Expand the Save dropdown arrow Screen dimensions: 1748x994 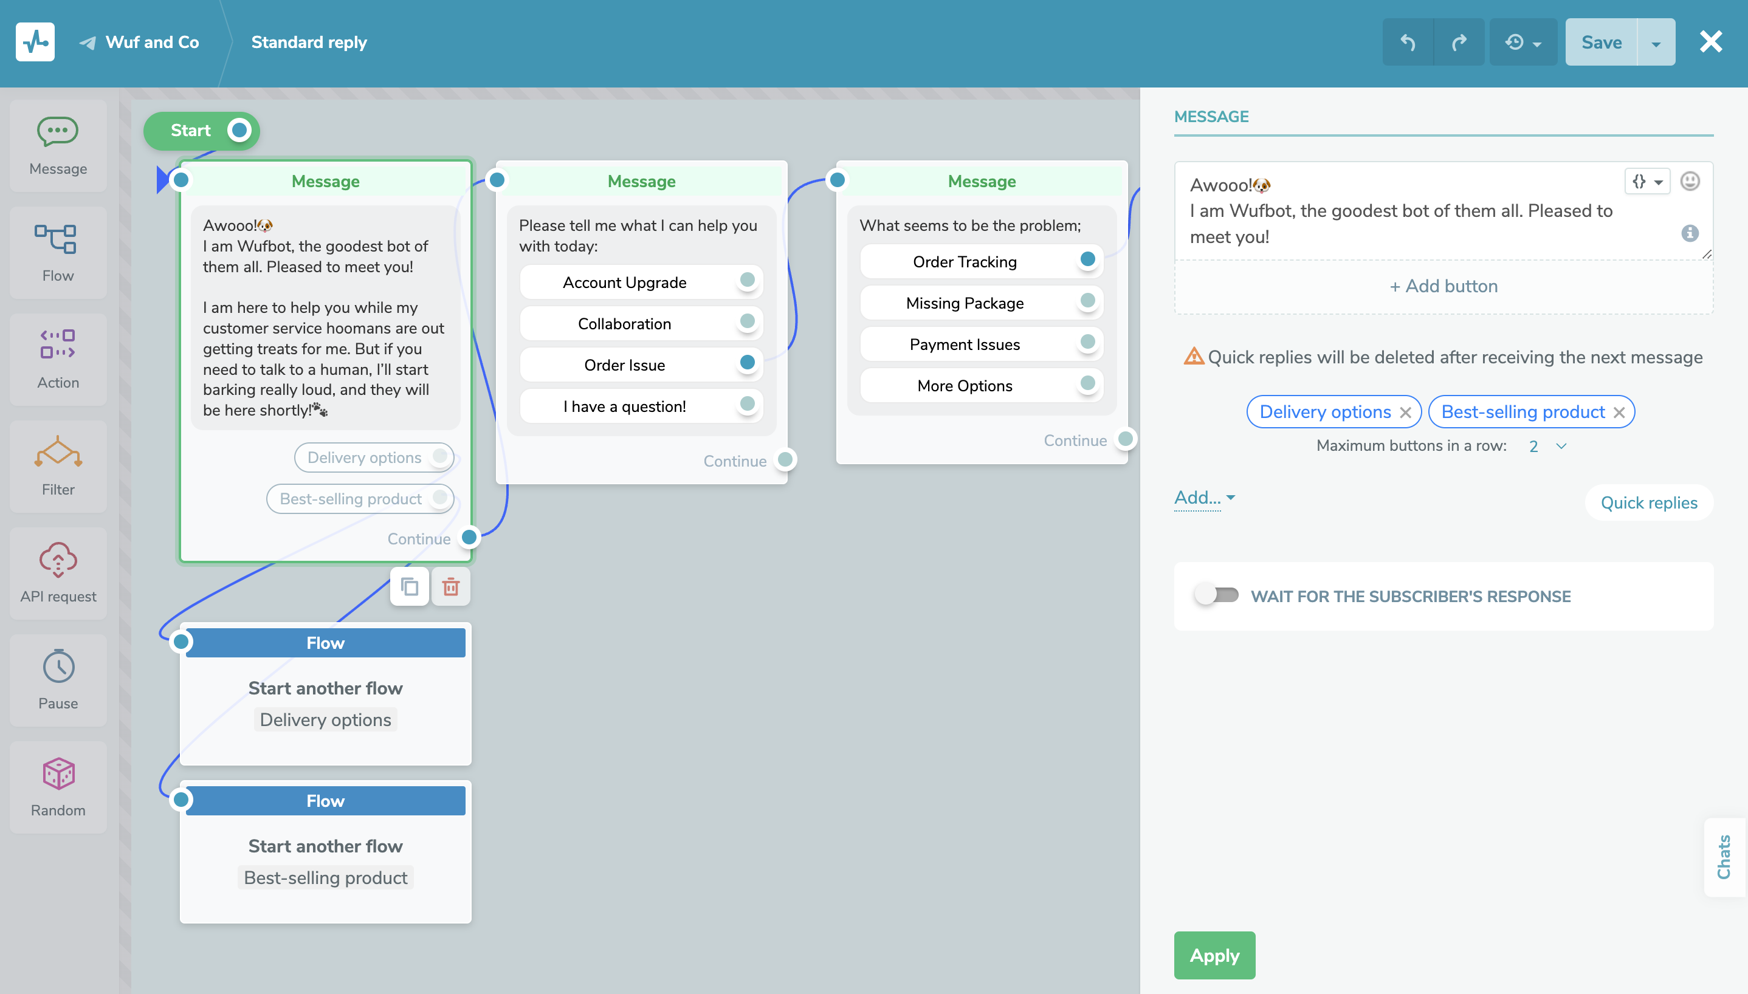click(1658, 43)
